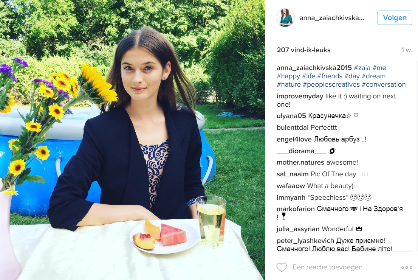Visit commenter improvemyday's profile
This screenshot has width=418, height=280.
300,96
